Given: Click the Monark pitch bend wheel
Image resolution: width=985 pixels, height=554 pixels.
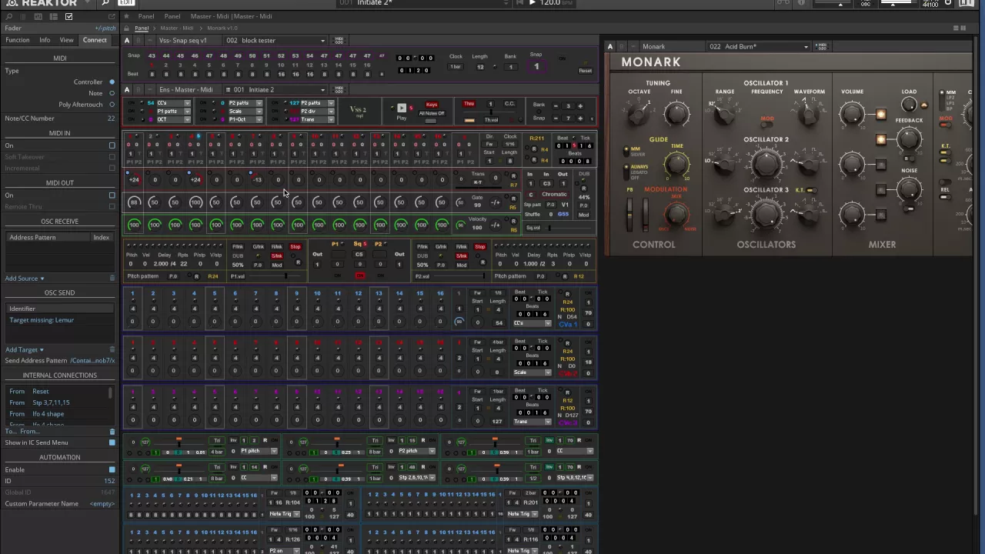Looking at the screenshot, I should click(x=630, y=215).
